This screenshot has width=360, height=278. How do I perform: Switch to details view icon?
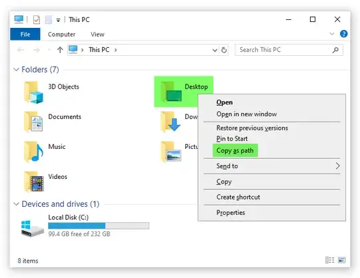(x=330, y=260)
